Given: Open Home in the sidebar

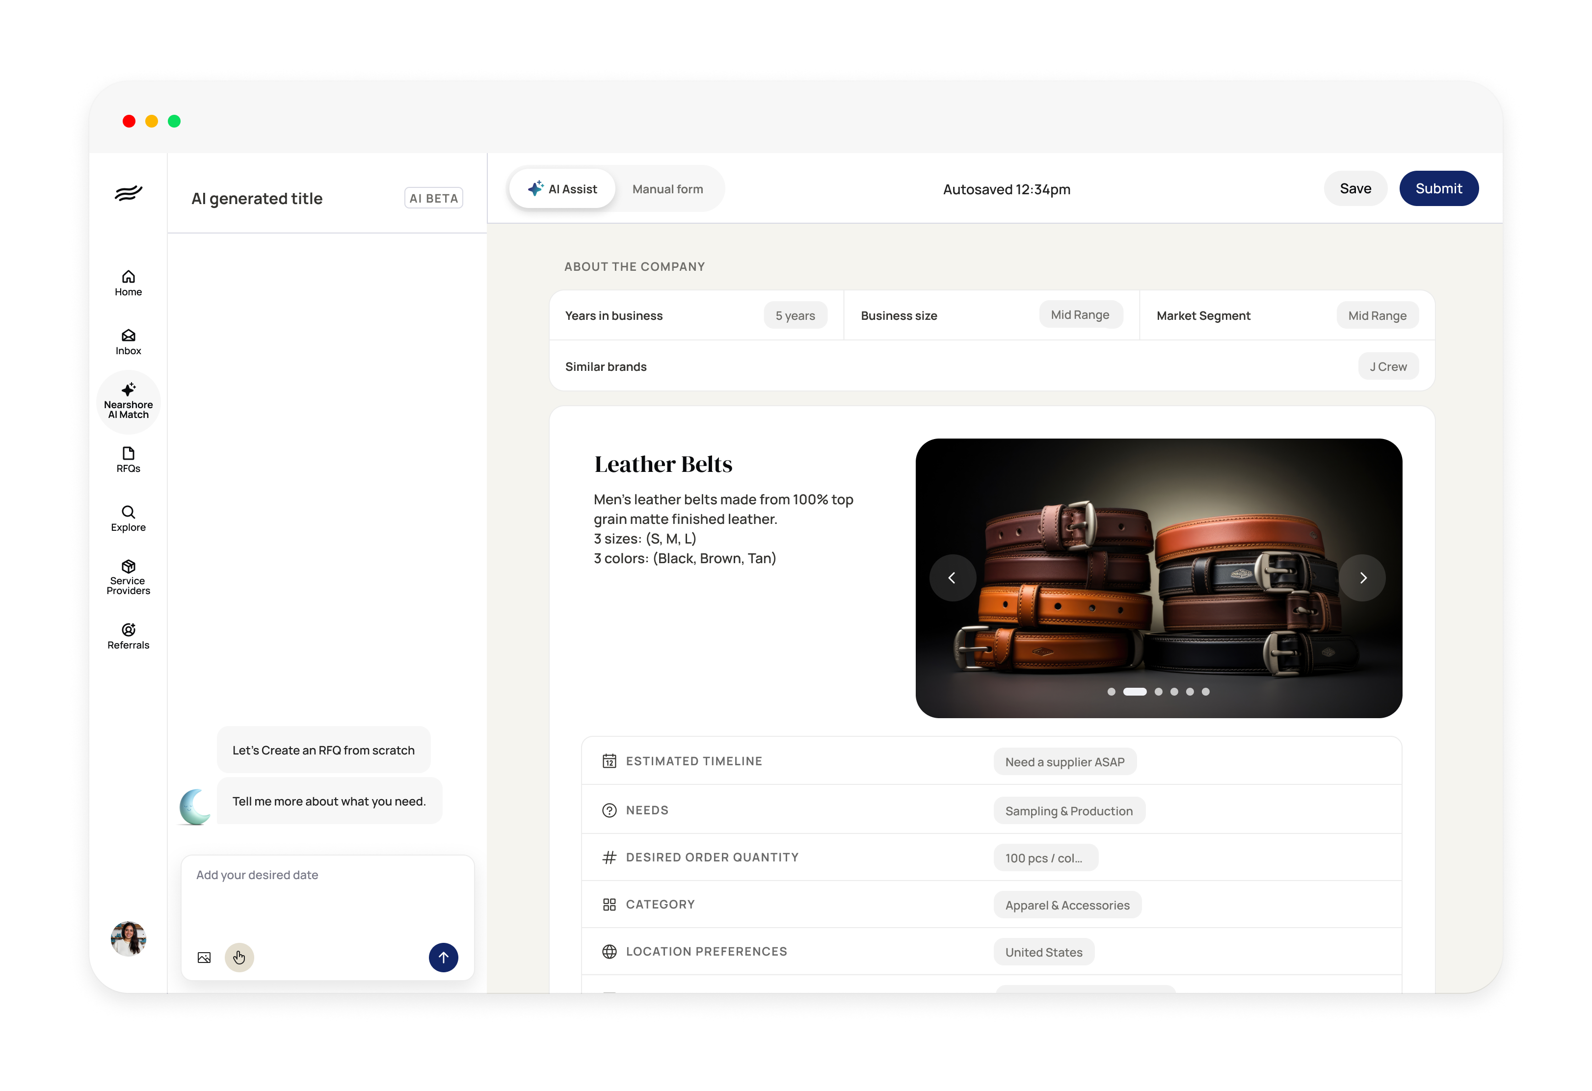Looking at the screenshot, I should click(128, 282).
